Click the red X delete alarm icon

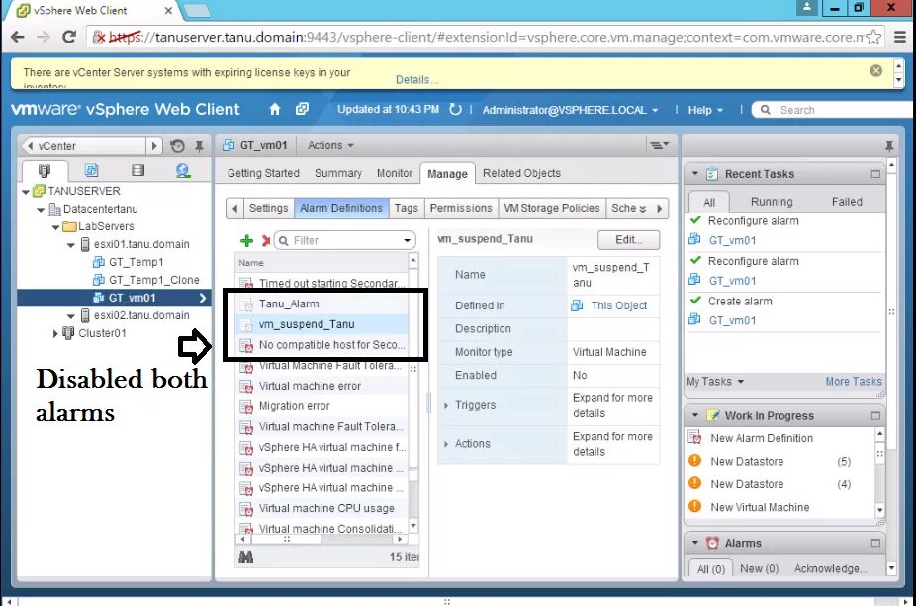pyautogui.click(x=266, y=240)
